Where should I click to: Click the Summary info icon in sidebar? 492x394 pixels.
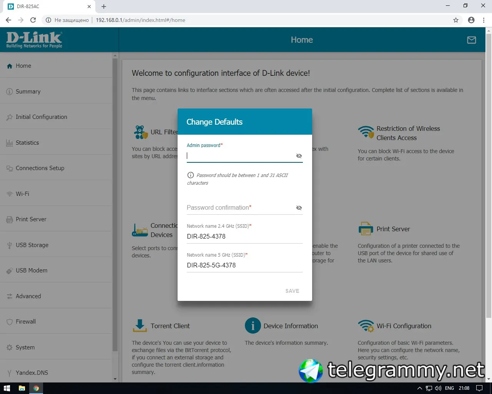[x=10, y=92]
